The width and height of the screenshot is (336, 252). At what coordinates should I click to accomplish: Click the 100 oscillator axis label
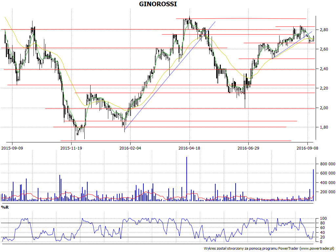coord(323,219)
